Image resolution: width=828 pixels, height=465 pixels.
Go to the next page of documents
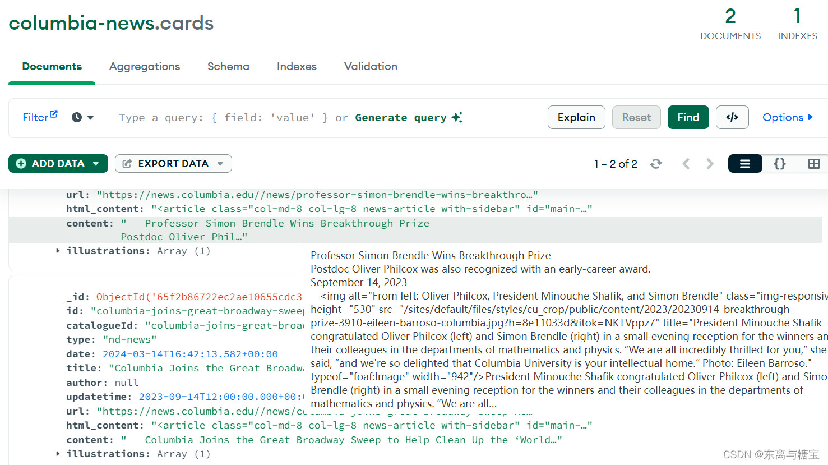click(710, 164)
